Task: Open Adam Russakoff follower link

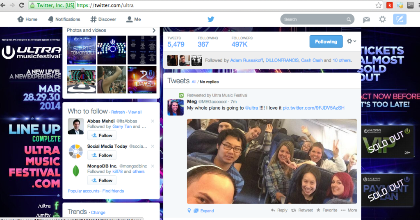Action: (x=247, y=61)
